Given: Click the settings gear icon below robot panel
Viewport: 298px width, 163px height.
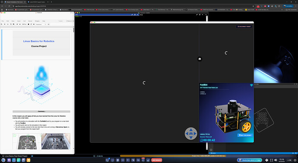Looking at the screenshot, I should click(211, 150).
